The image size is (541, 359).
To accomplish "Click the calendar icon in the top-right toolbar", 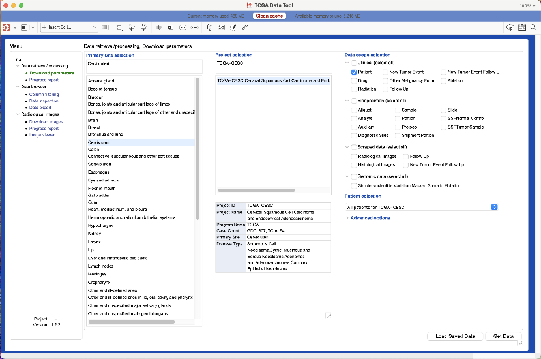I will [521, 27].
